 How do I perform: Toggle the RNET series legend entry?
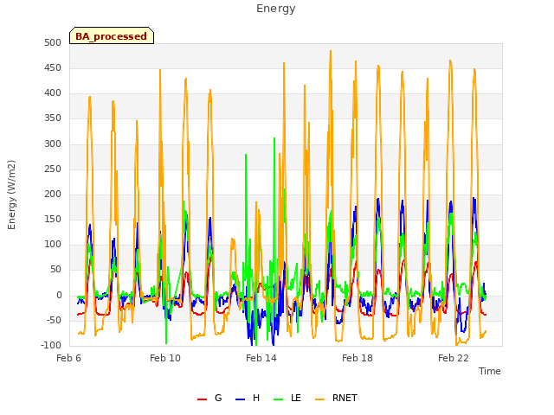pos(336,398)
